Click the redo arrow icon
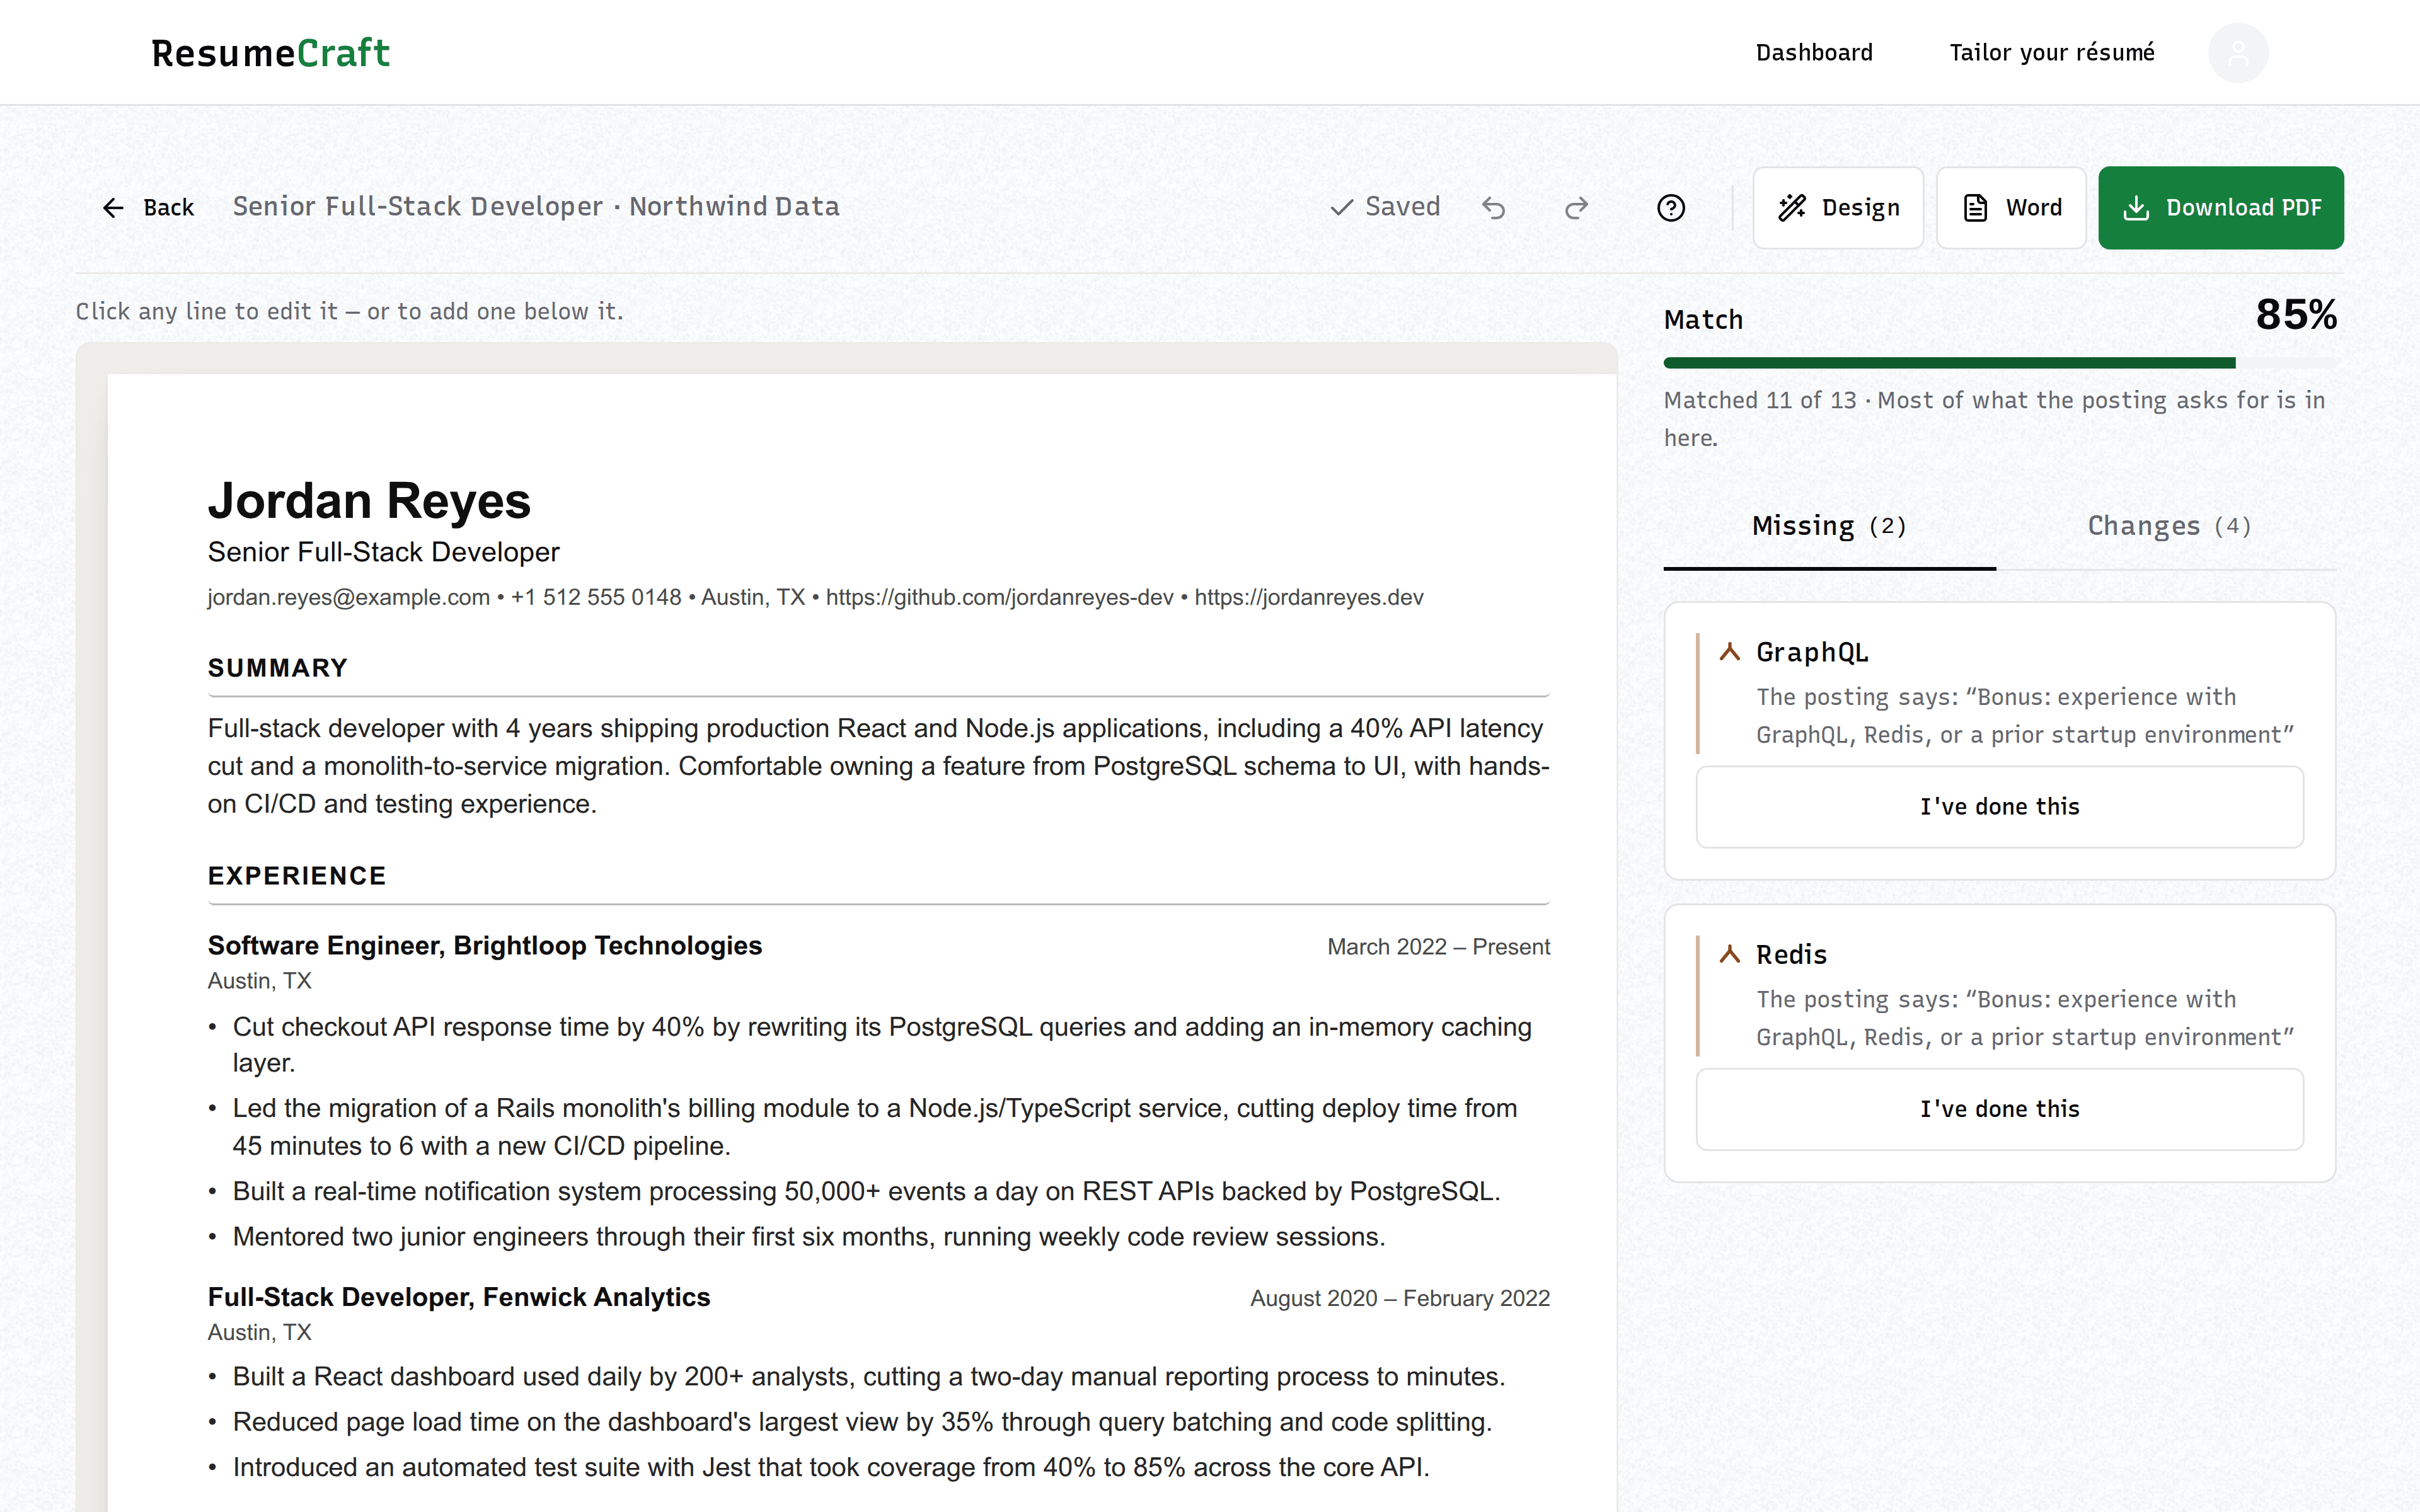The width and height of the screenshot is (2420, 1512). click(x=1576, y=208)
